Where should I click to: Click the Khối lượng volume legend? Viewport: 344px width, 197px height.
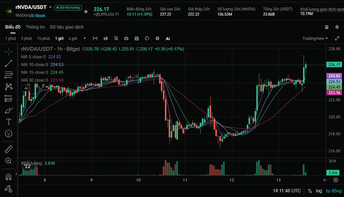[38, 163]
